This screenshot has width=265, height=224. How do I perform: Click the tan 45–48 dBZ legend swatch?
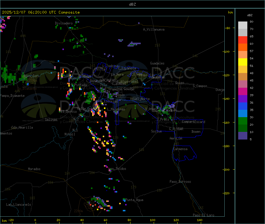243,77
